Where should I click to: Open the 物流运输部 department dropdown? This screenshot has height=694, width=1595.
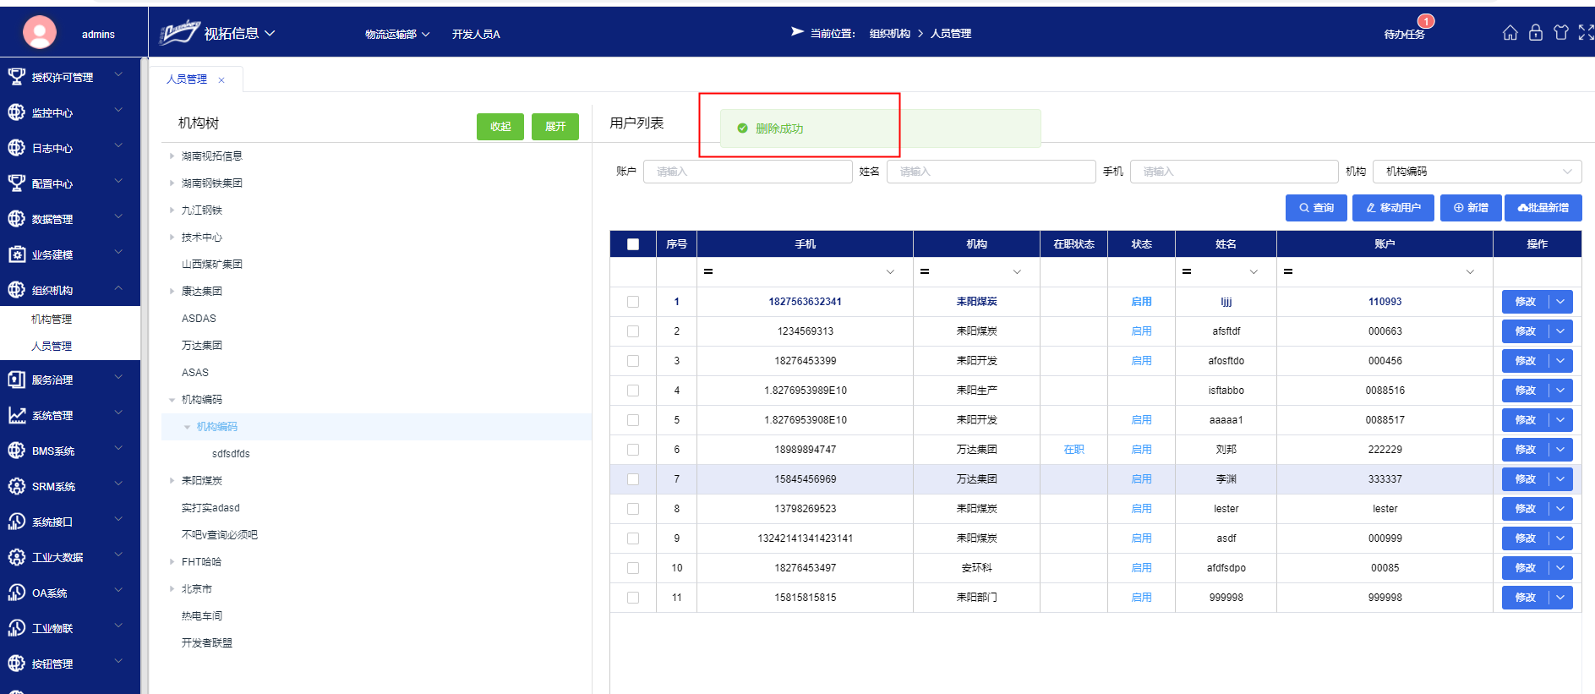coord(397,34)
